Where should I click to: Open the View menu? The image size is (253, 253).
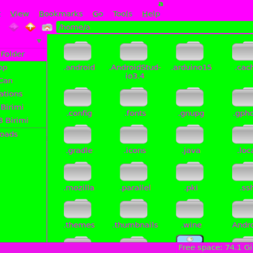coord(20,14)
